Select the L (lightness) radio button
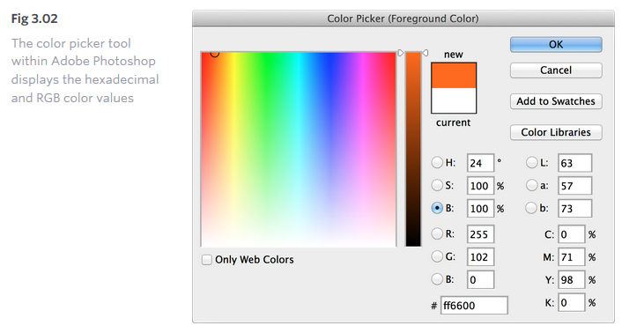622x333 pixels. click(x=531, y=162)
